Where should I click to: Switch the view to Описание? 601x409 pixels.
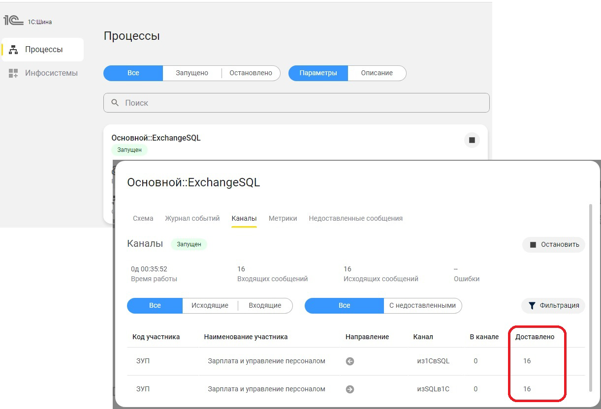(x=377, y=73)
